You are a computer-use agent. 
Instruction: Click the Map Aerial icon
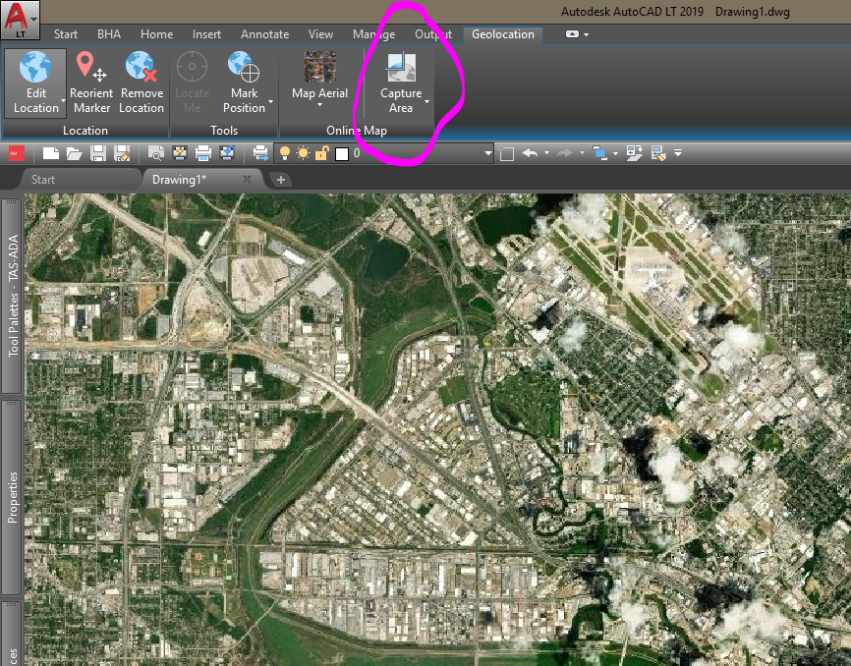pyautogui.click(x=319, y=67)
